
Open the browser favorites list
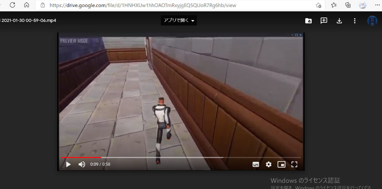tap(334, 5)
